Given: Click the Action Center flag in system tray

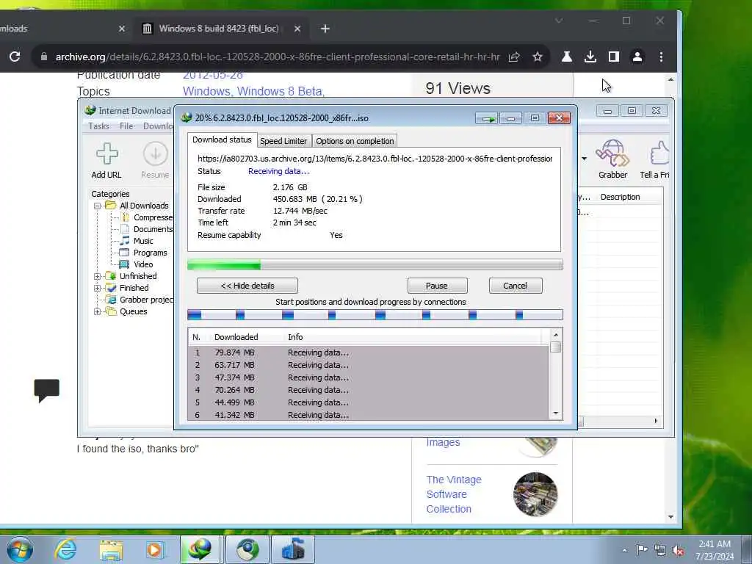Looking at the screenshot, I should (x=642, y=550).
